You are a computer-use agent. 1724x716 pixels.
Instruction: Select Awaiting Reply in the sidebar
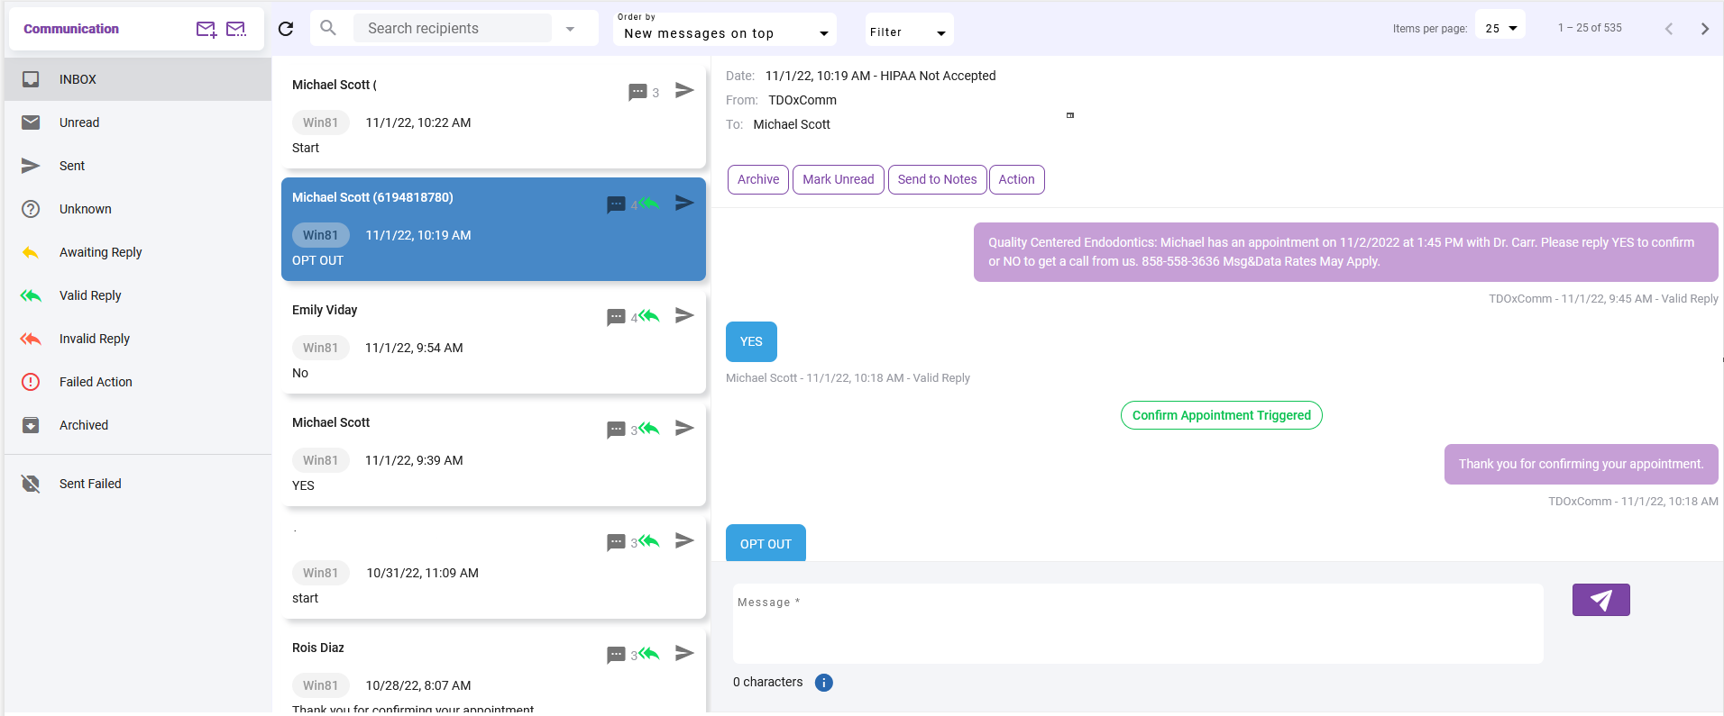pos(100,252)
